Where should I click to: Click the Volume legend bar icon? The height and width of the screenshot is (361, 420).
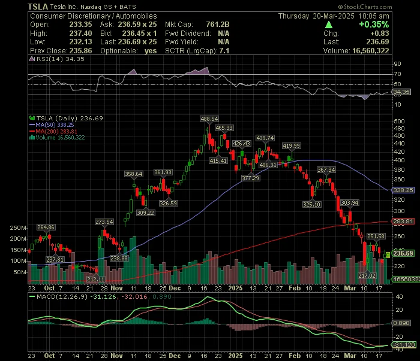point(32,138)
